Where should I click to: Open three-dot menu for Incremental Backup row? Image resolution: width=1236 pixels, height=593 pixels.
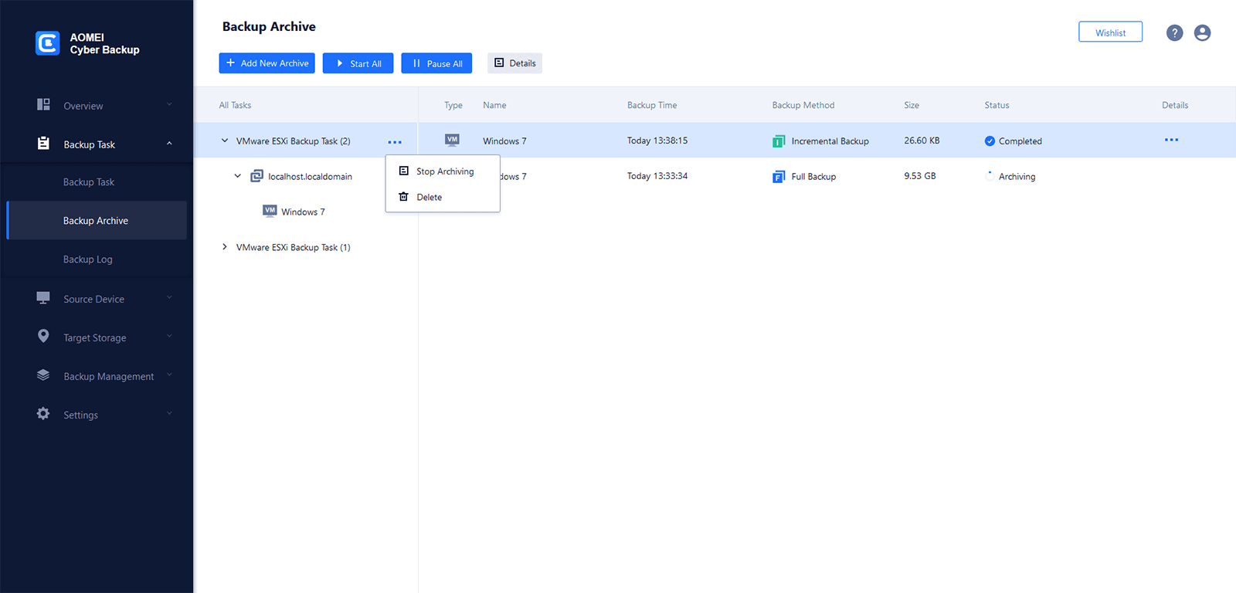[x=1171, y=141]
